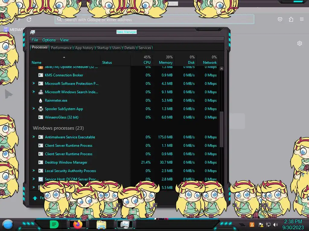Viewport: 309px width, 231px height.
Task: Click the Spooler SubSystem printer icon
Action: point(41,109)
